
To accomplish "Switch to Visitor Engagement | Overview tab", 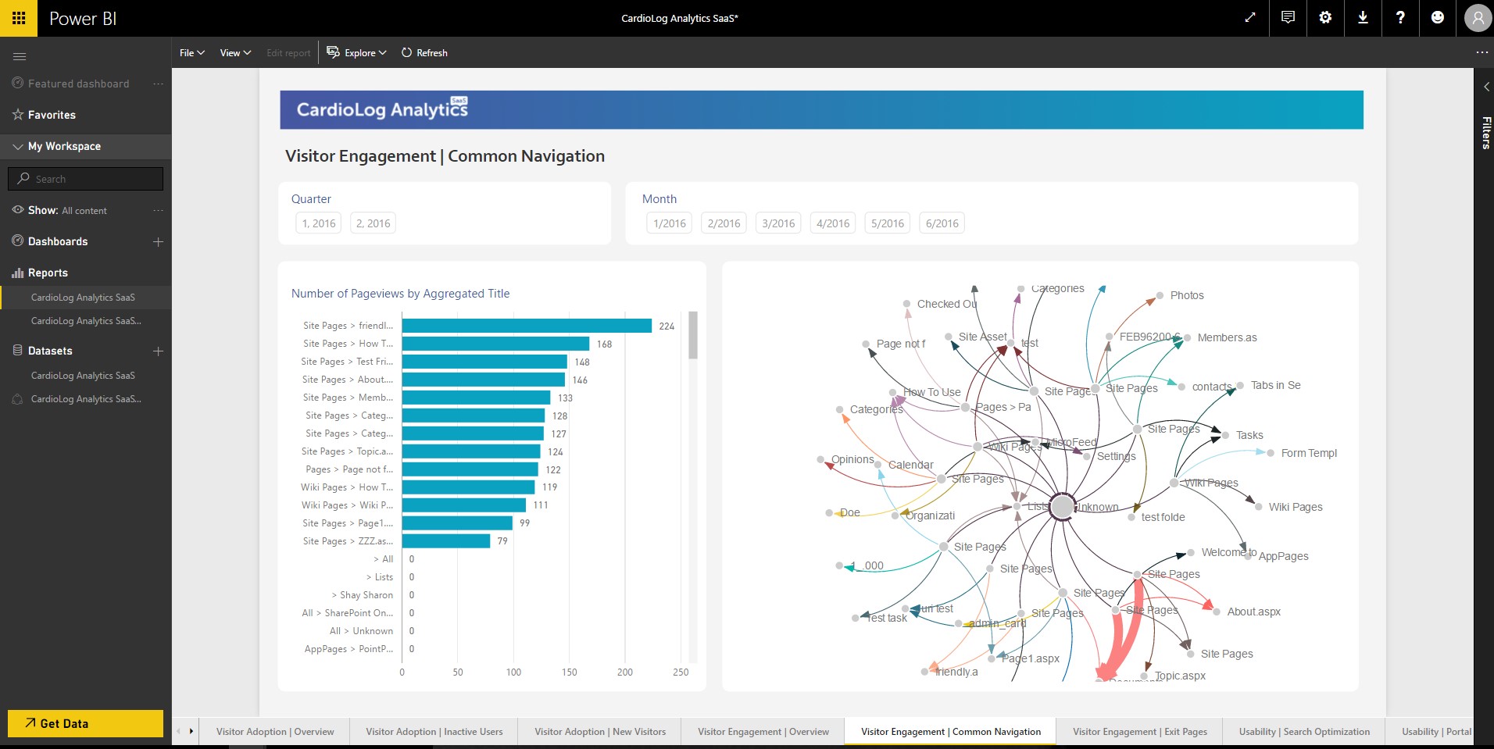I will tap(763, 732).
